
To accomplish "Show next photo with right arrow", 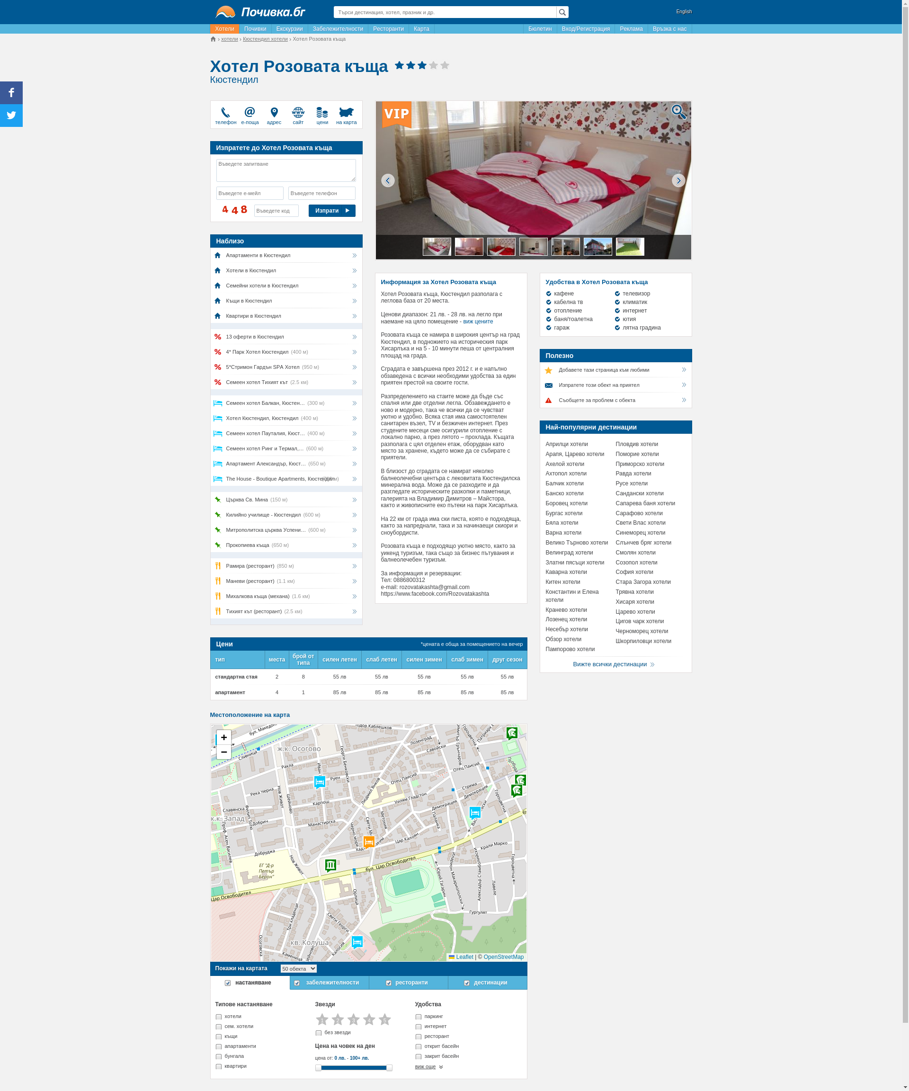I will [678, 180].
